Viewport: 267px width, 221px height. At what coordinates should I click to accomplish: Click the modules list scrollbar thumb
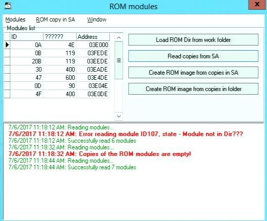[x=119, y=60]
